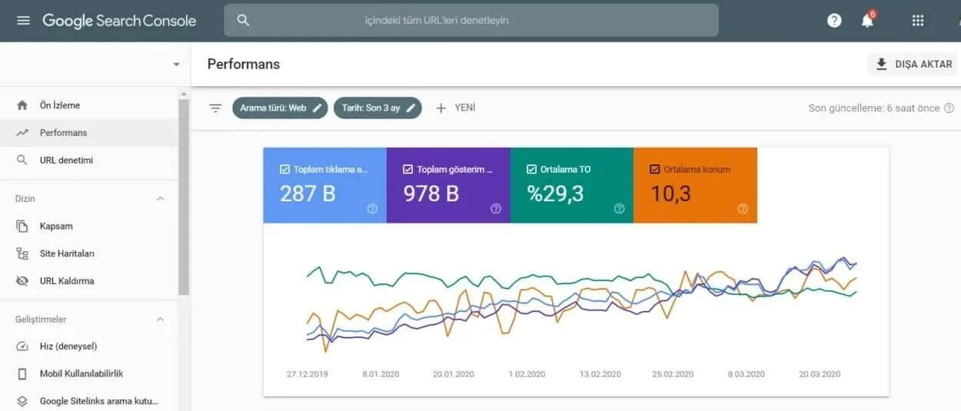The height and width of the screenshot is (411, 961).
Task: Click the URL Kaldırma crossed-eye icon
Action: click(x=22, y=281)
